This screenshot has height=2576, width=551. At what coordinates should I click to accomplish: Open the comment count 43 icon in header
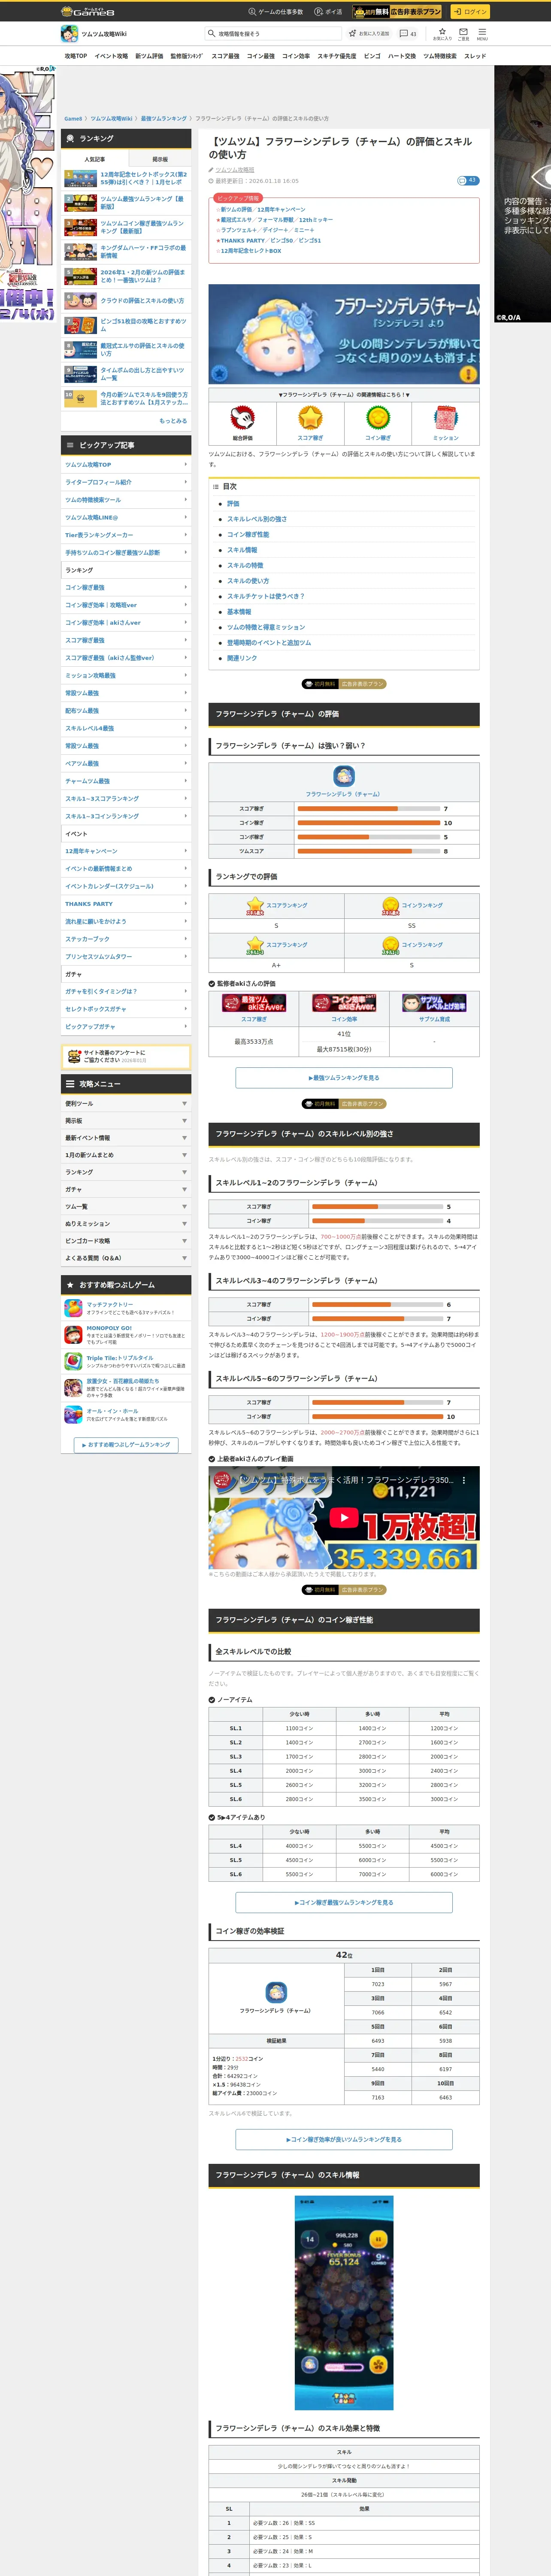click(408, 34)
